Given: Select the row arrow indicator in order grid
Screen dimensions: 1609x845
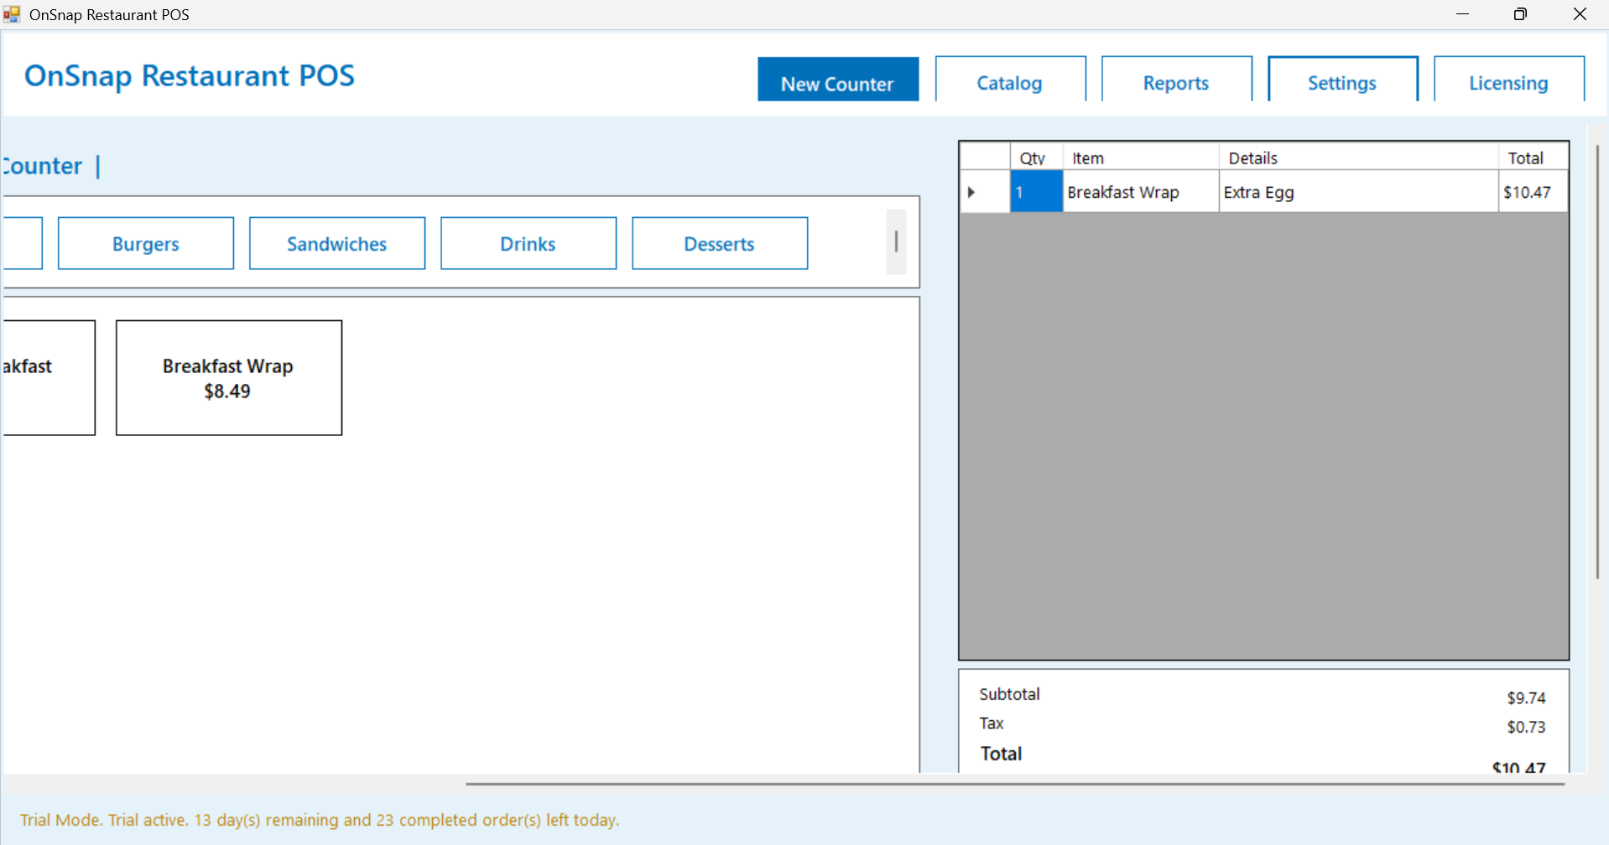Looking at the screenshot, I should 971,192.
